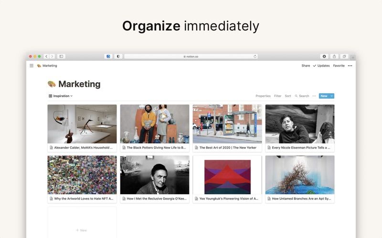Toggle Safari's sidebar button
Image resolution: width=382 pixels, height=238 pixels.
(x=61, y=56)
